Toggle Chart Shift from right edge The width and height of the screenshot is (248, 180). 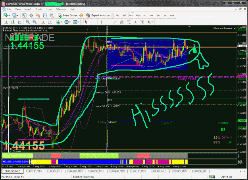pyautogui.click(x=50, y=22)
